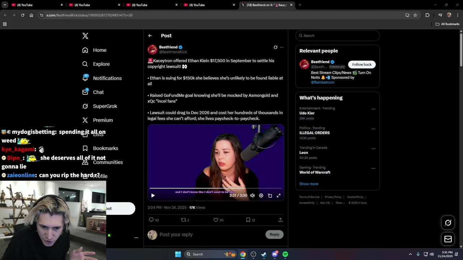Click Follow back for Bestfriend
Screen dimensions: 463x260
coord(362,65)
